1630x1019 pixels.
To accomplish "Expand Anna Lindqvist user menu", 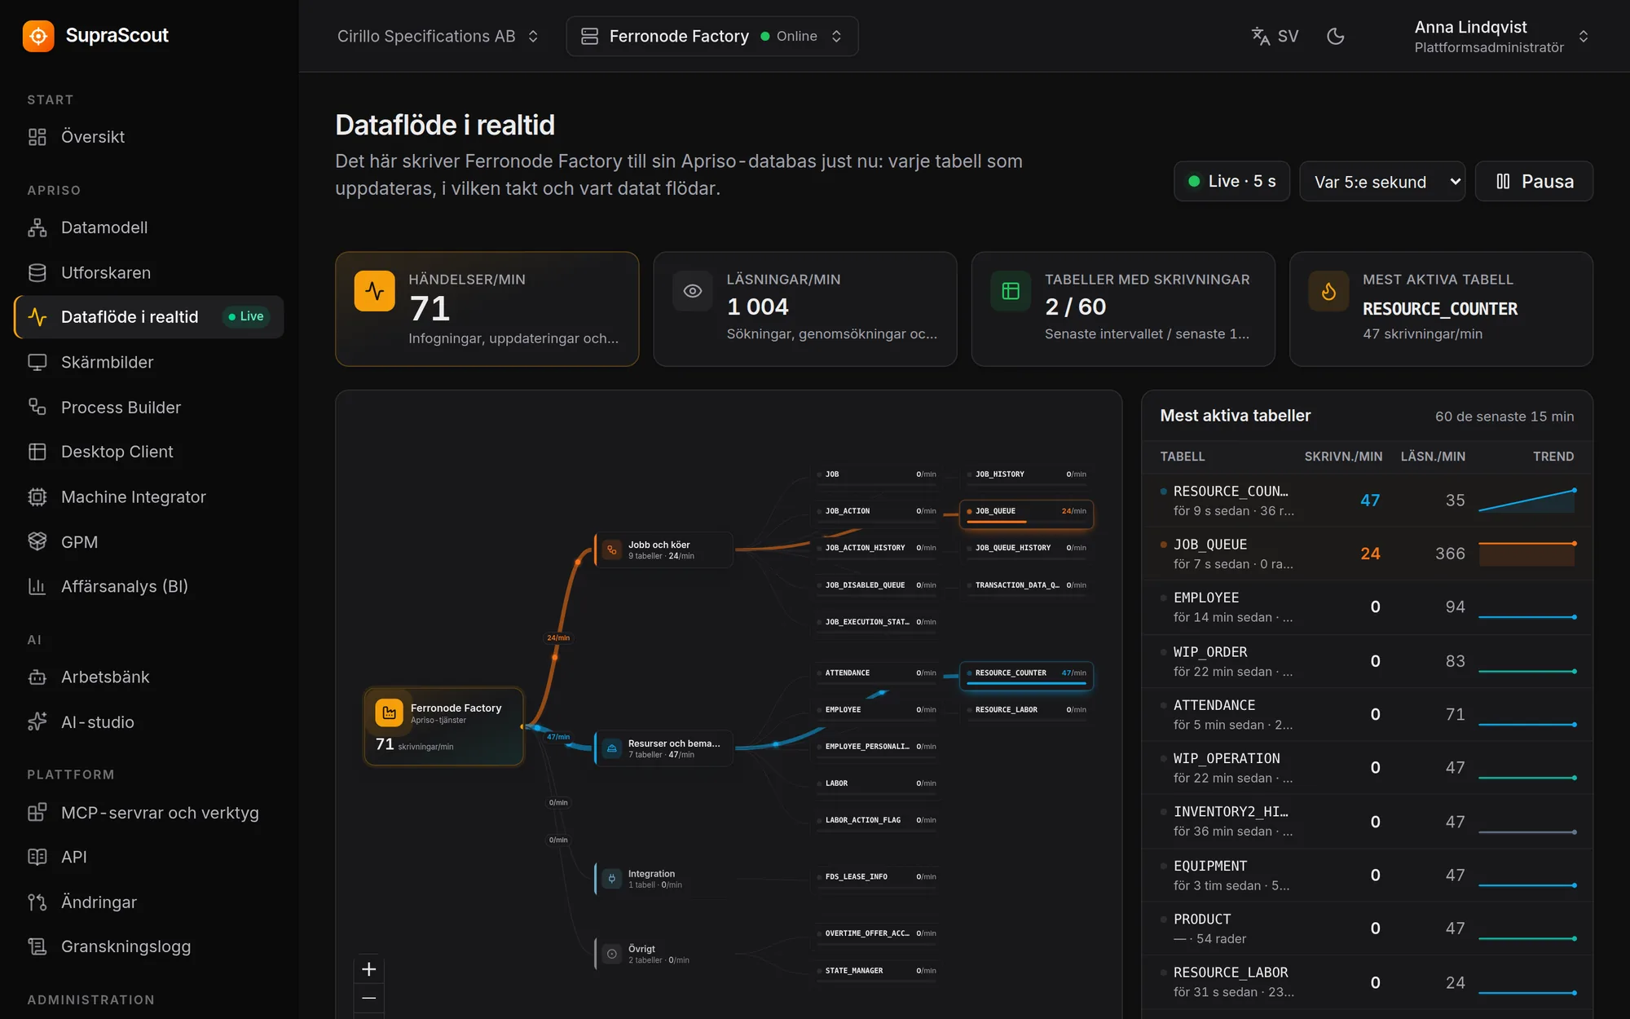I will pos(1501,36).
